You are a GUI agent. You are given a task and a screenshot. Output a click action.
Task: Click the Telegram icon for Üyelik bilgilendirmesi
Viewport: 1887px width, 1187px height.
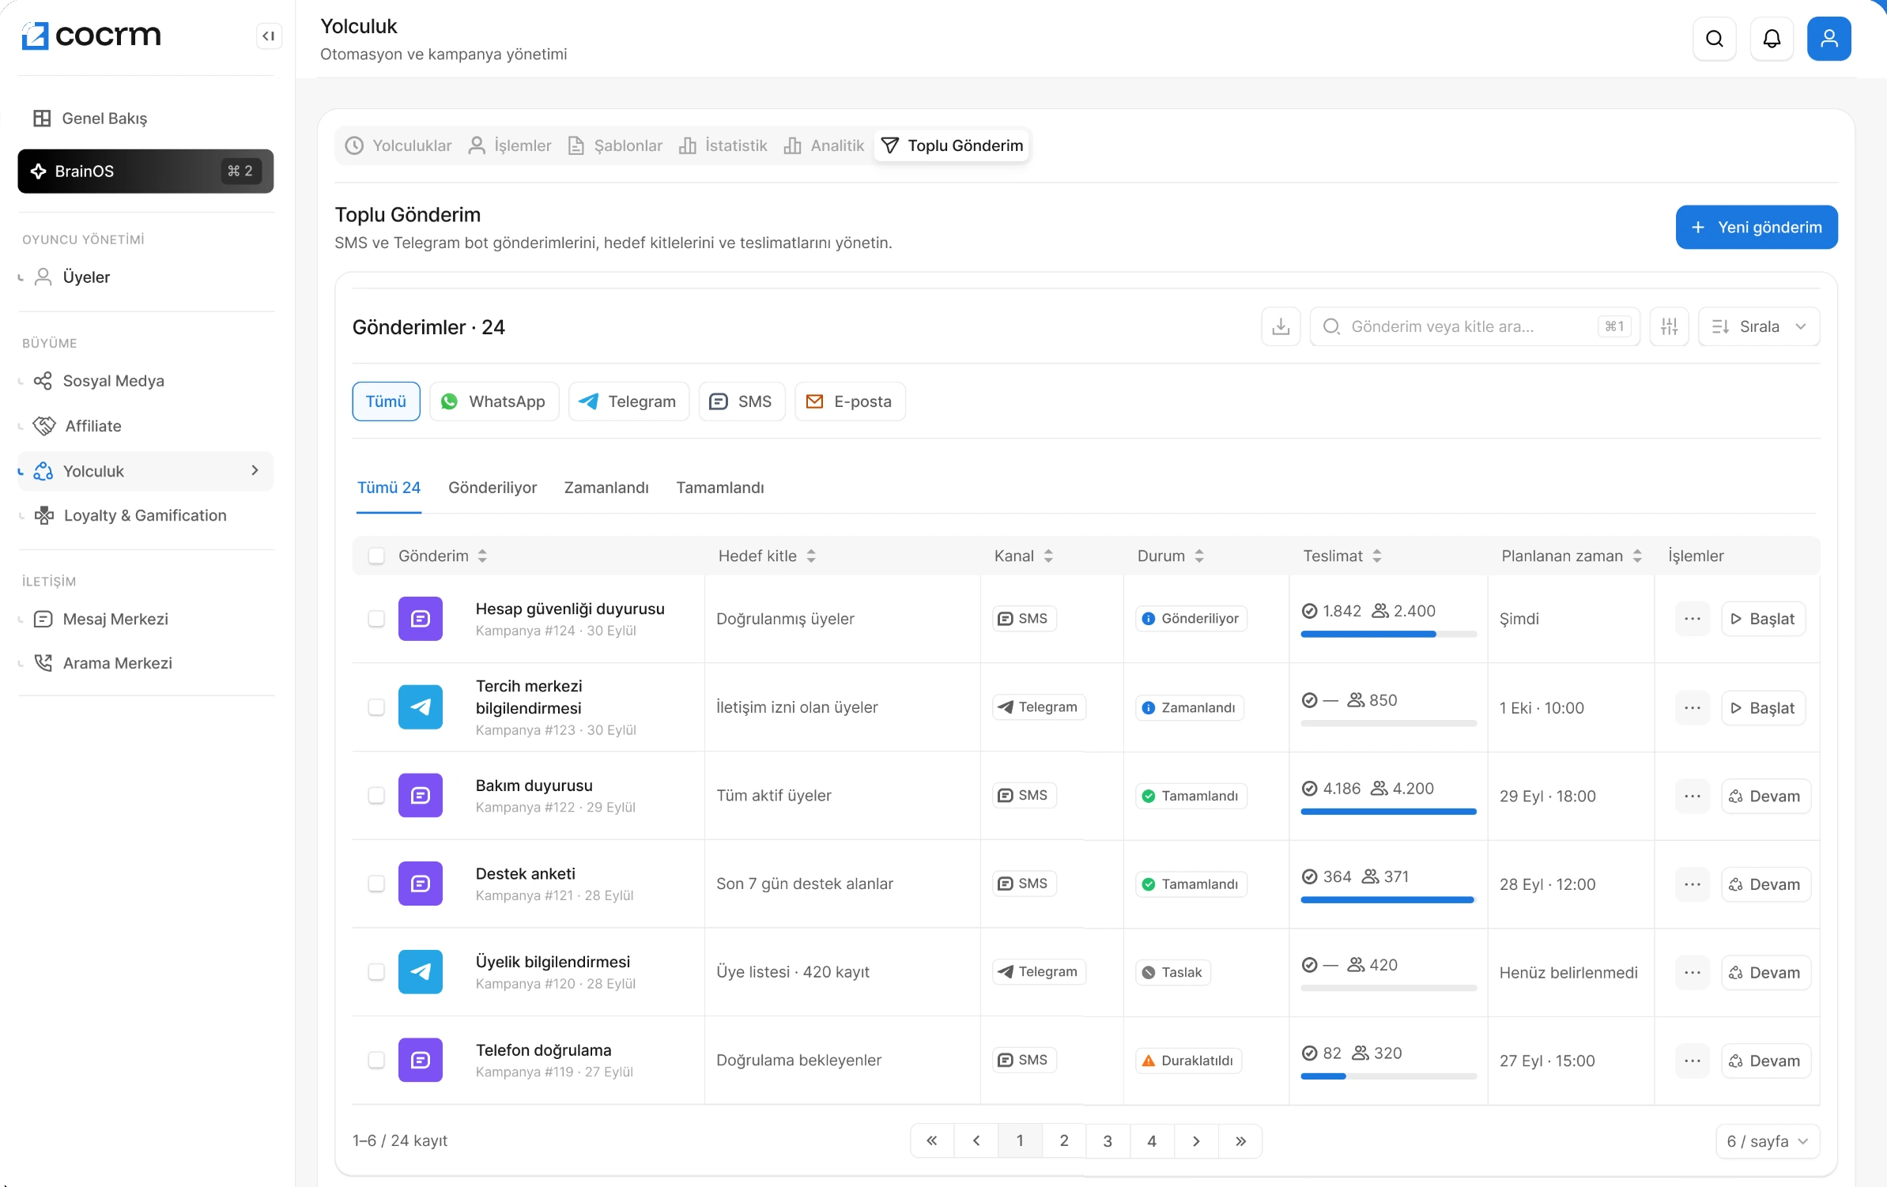[420, 972]
